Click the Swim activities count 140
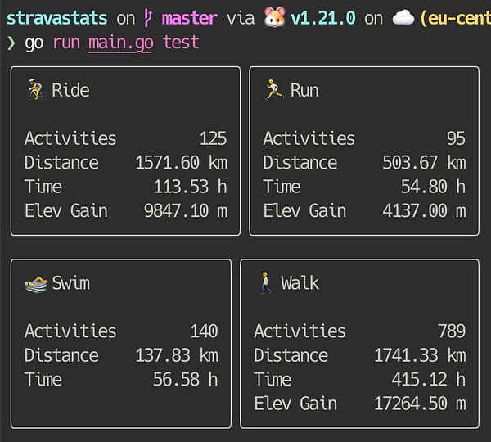Viewport: 491px width, 442px height. pos(203,331)
